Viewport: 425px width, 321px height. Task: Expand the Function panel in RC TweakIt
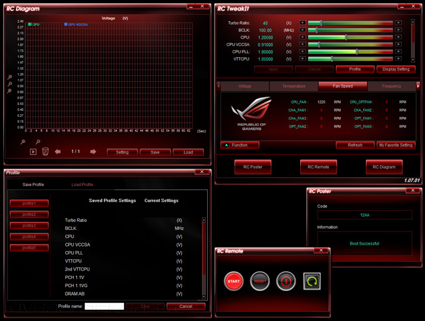(240, 145)
